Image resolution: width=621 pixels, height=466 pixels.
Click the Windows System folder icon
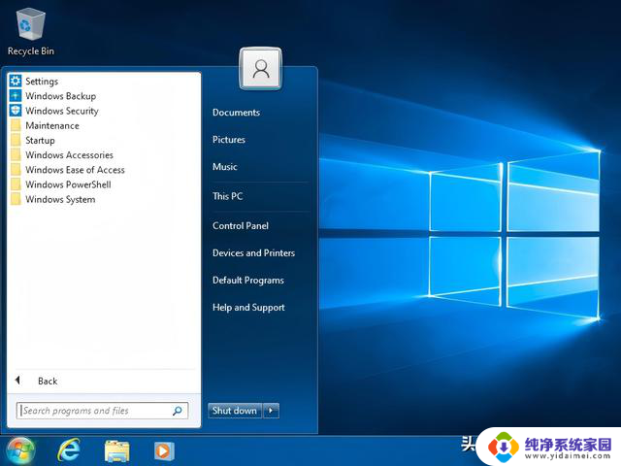point(16,199)
